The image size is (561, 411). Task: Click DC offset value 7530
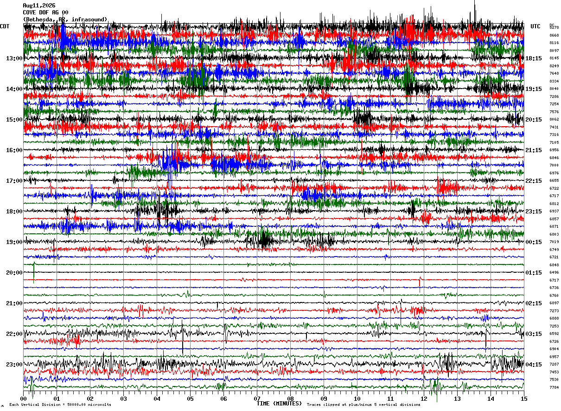tap(554, 379)
